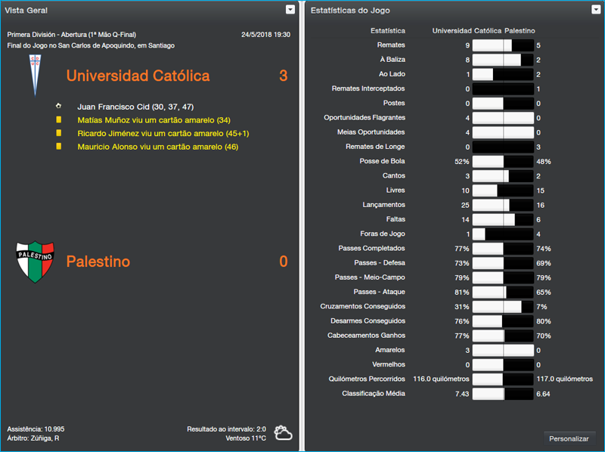Click the yellow card icon for Ricardo Jiménez

[58, 133]
